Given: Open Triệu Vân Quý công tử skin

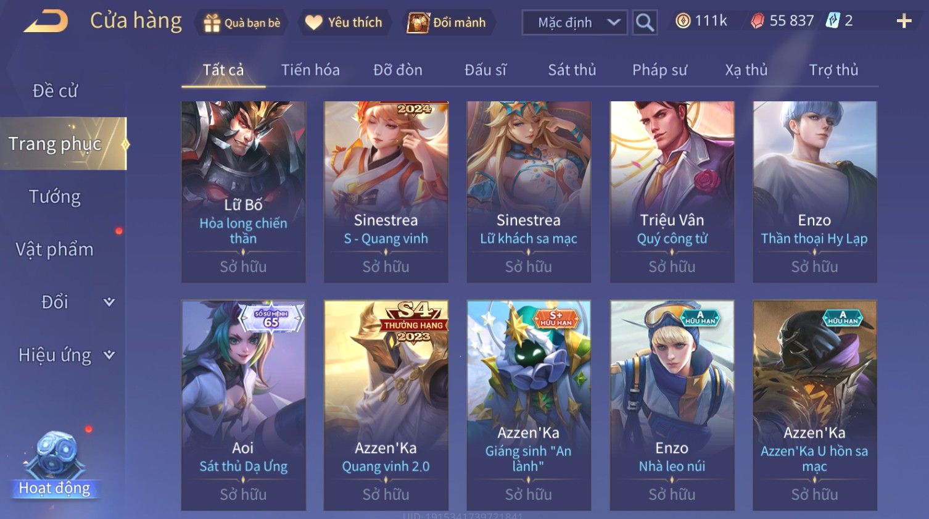Looking at the screenshot, I should tap(672, 192).
